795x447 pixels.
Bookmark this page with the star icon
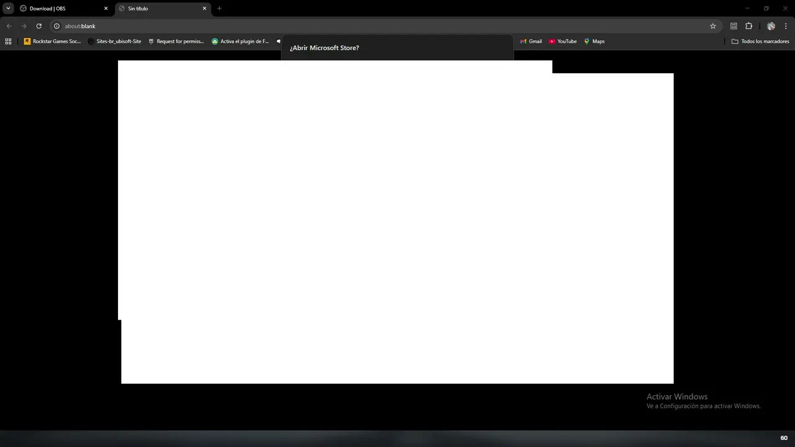click(x=713, y=26)
